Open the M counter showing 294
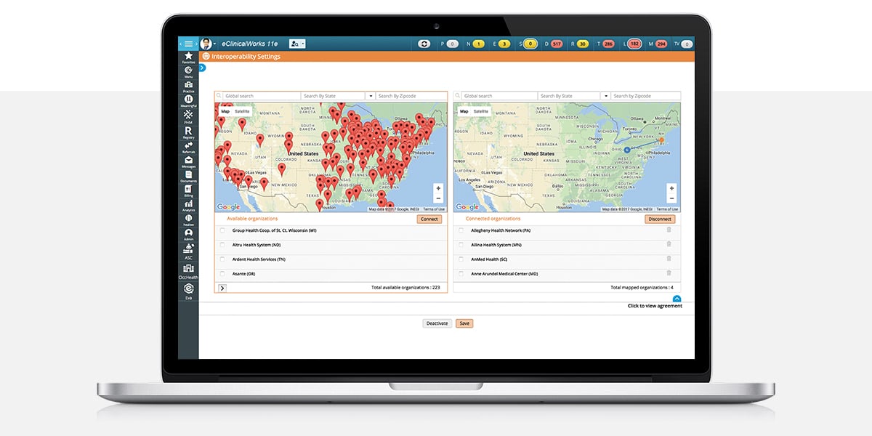Screen dimensions: 872x436 [x=661, y=44]
